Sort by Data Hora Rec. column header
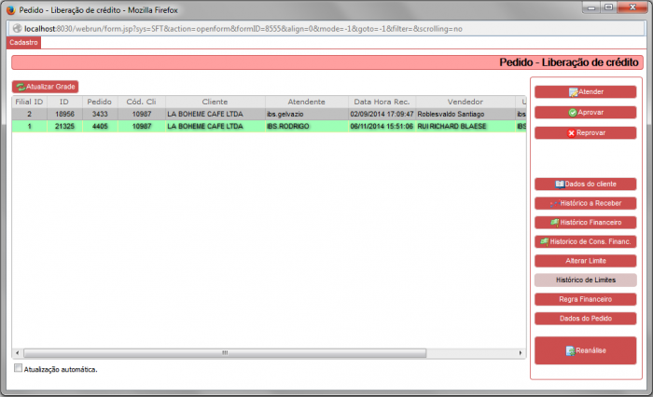Screen dimensions: 653x397 (x=382, y=102)
